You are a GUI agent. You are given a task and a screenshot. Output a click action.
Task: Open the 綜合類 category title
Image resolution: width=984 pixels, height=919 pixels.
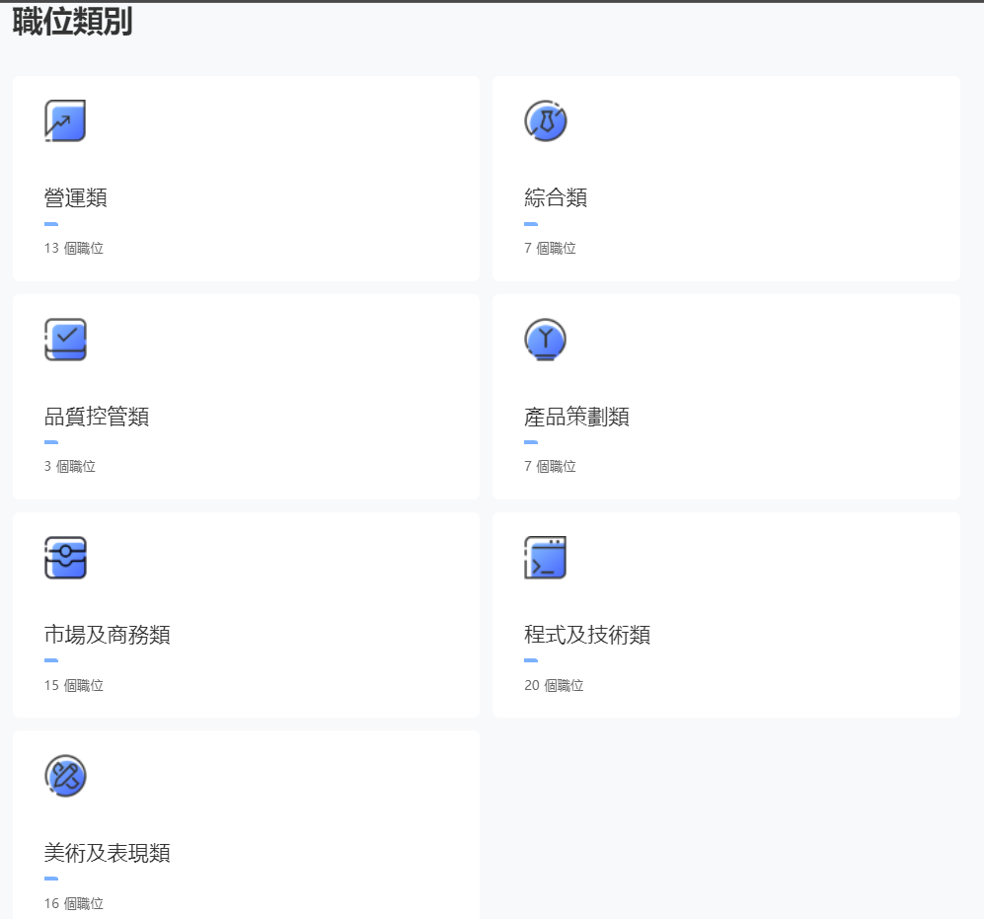(556, 197)
